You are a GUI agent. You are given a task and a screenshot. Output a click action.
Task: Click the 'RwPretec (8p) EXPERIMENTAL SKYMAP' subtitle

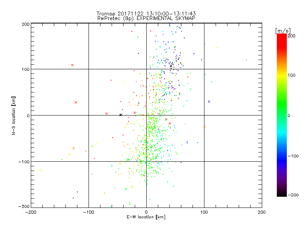pos(146,18)
